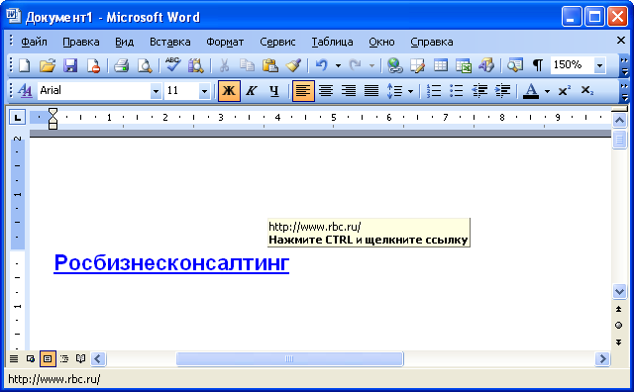
Task: Apply font color A button
Action: coord(531,90)
